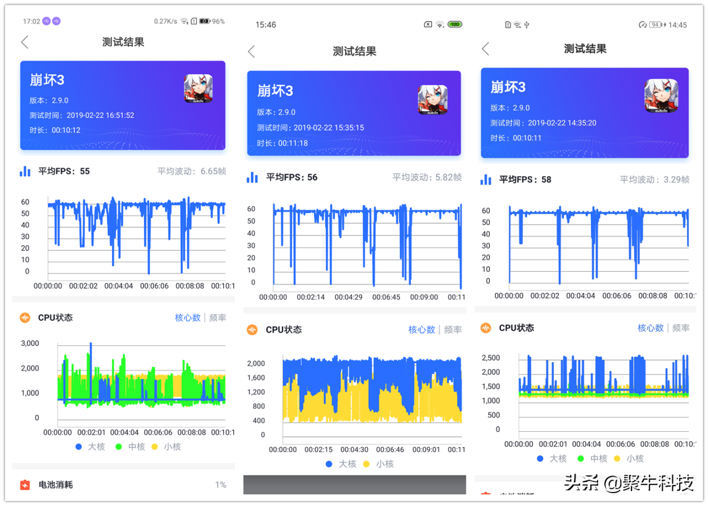This screenshot has width=708, height=506.
Task: Toggle 小核 legend in middle CPU chart
Action: (378, 464)
